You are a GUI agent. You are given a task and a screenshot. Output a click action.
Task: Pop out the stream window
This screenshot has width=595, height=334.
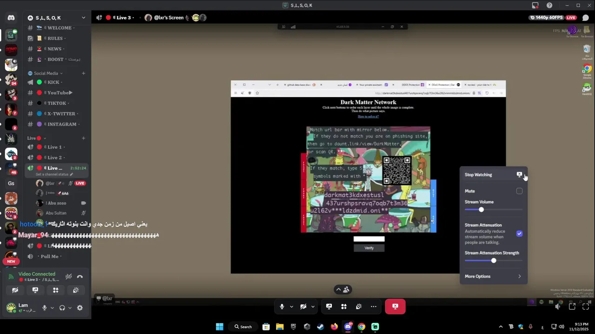click(x=572, y=306)
